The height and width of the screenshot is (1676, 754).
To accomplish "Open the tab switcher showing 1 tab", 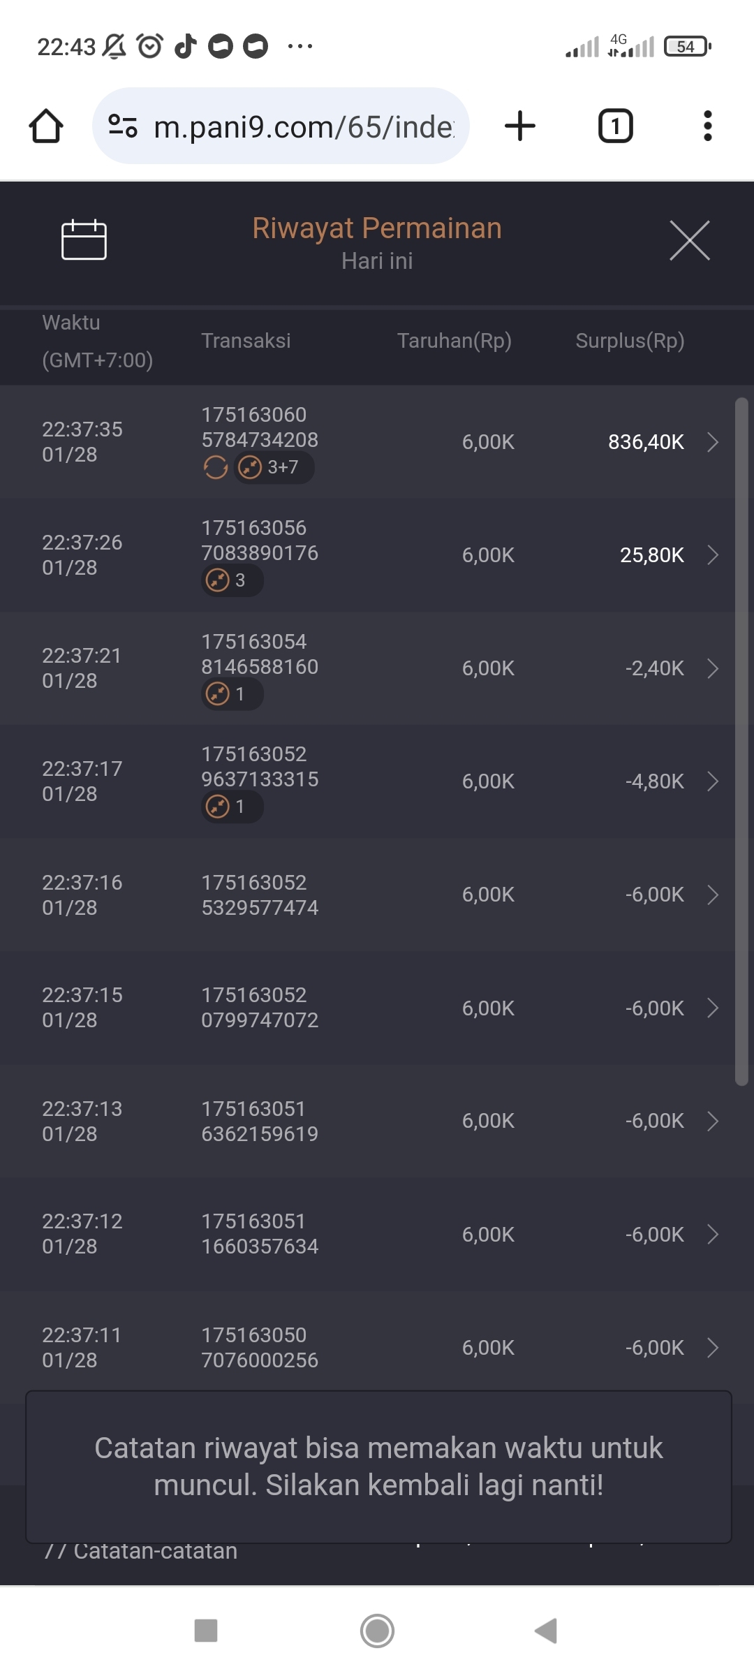I will [x=615, y=126].
